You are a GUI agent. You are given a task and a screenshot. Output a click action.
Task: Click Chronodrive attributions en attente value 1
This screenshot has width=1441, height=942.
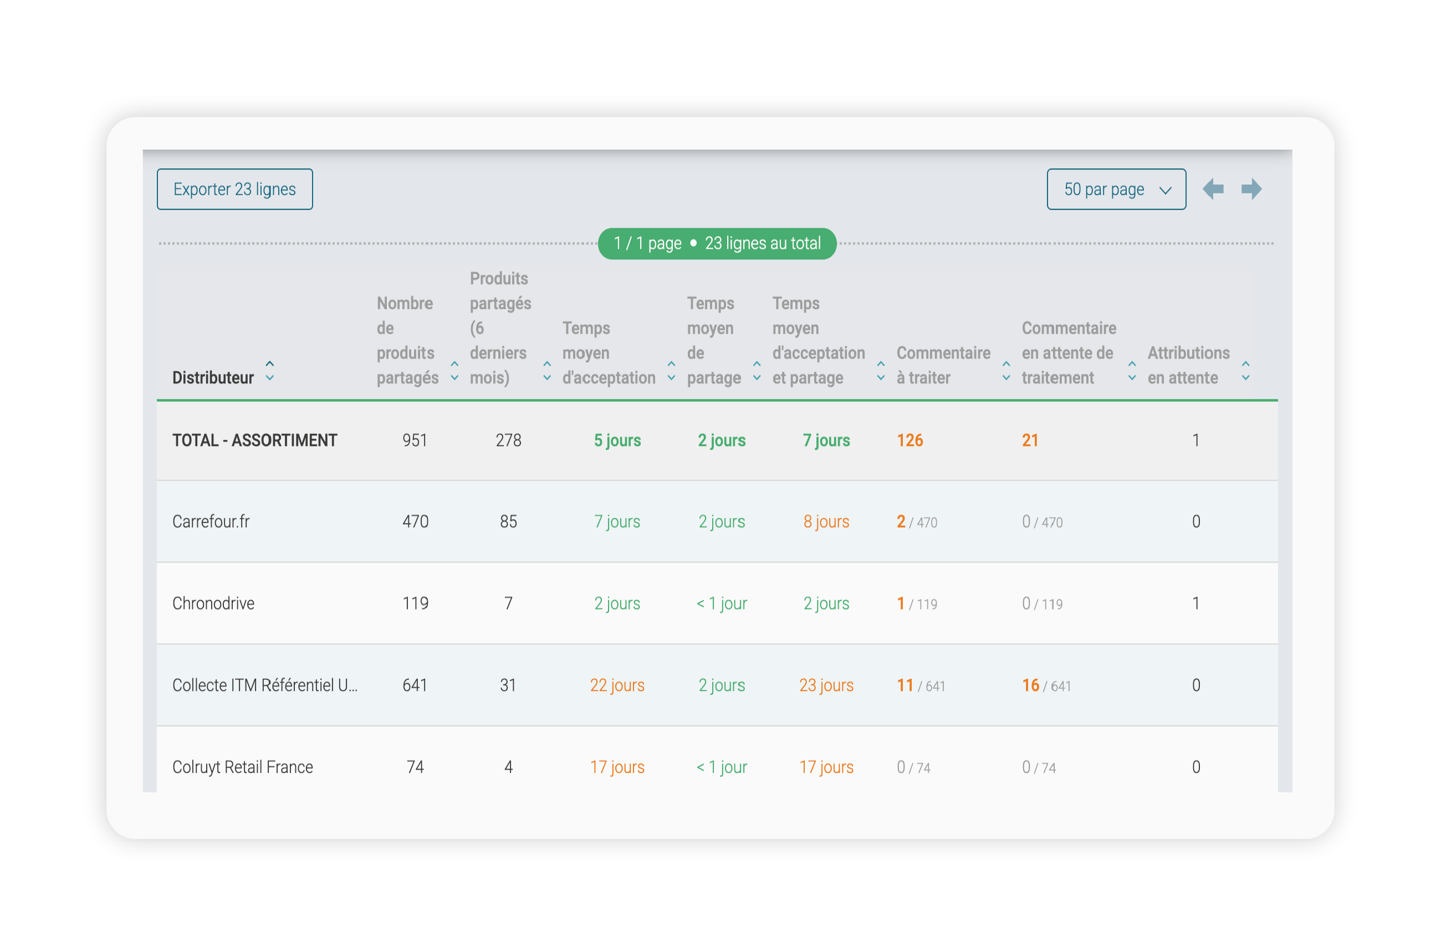pos(1196,603)
